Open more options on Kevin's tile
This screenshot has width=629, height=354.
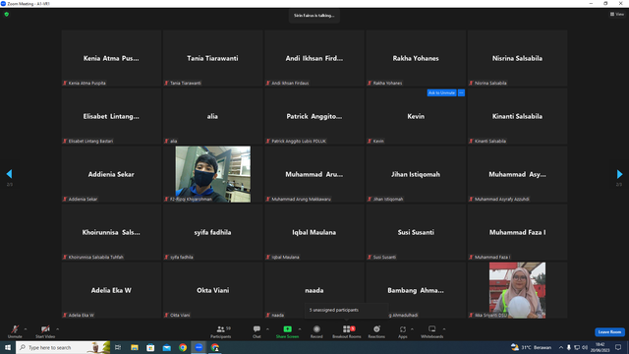(461, 92)
